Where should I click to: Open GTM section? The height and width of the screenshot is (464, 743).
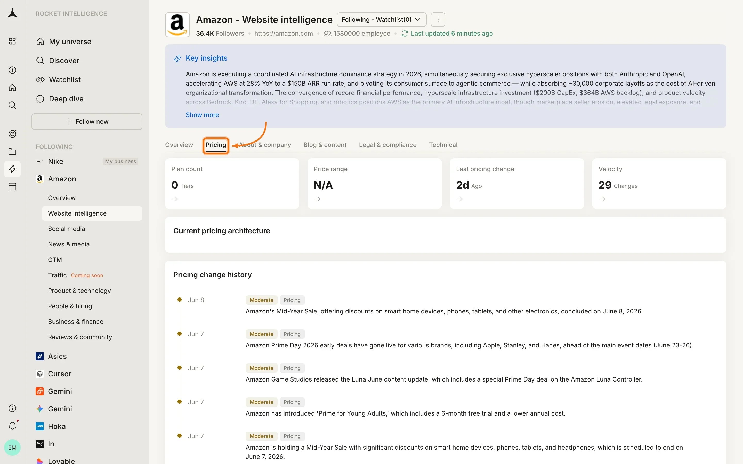coord(55,260)
